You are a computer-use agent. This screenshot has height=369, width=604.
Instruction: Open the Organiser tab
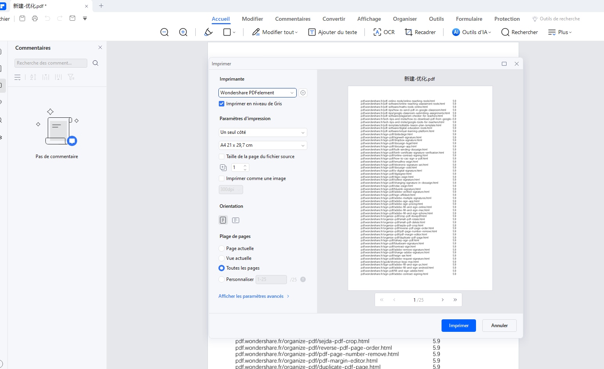[405, 19]
